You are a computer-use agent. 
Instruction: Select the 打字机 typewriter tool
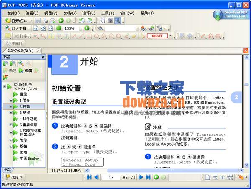[x=22, y=36]
